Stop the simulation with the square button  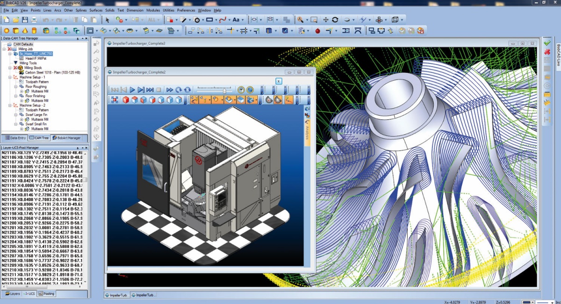click(158, 90)
